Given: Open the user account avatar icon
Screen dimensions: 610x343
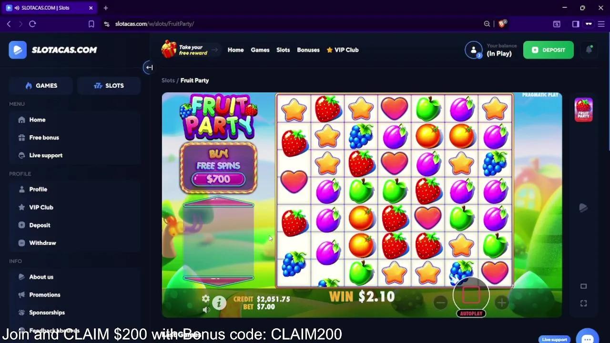Looking at the screenshot, I should click(474, 50).
